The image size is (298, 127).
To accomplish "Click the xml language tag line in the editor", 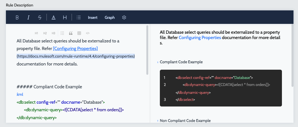I will click(x=20, y=94).
